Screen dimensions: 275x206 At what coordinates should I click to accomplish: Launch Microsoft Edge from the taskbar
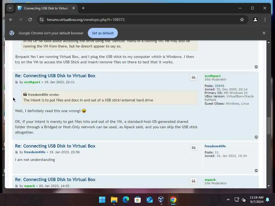coord(126,200)
